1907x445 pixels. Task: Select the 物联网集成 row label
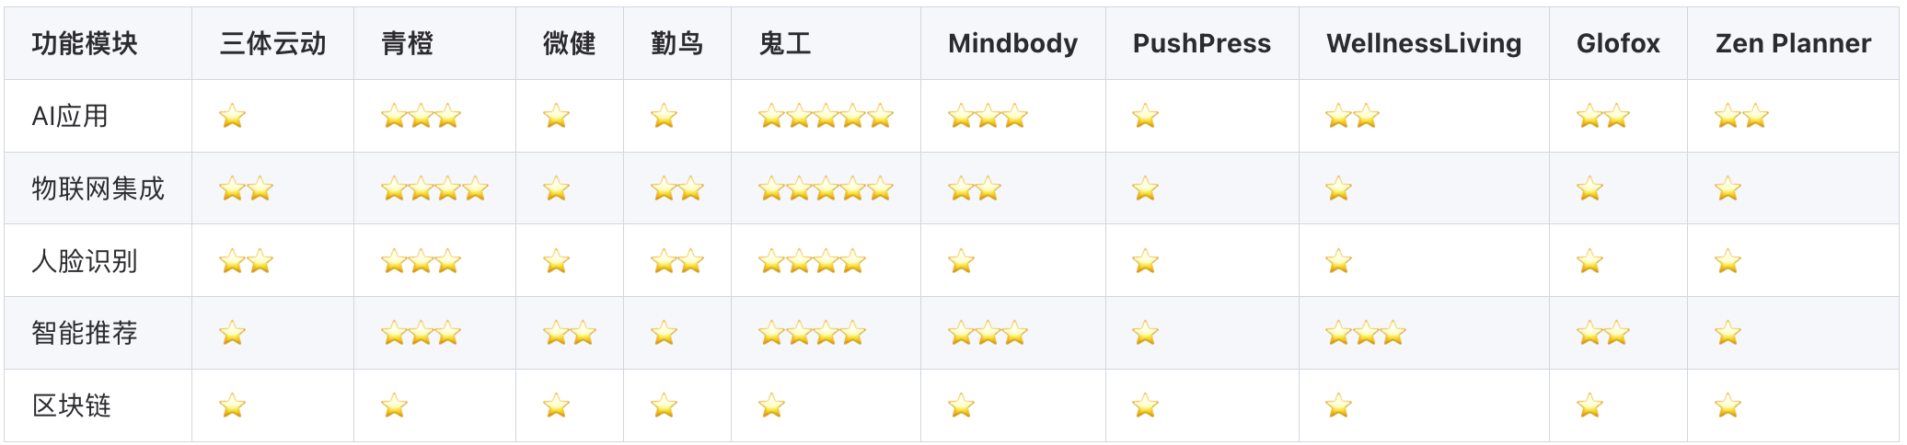point(98,189)
